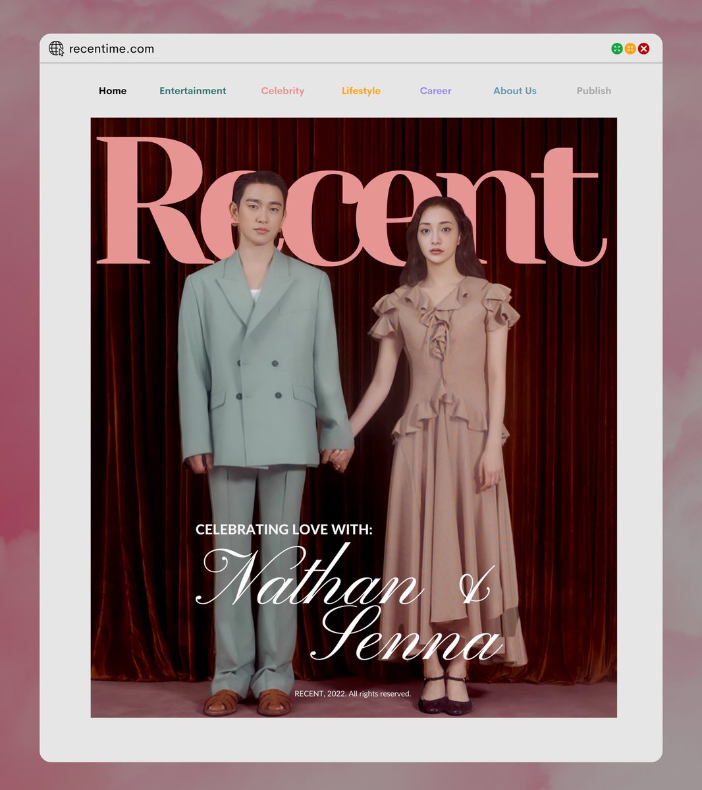Select the pink page background outside the browser
This screenshot has width=702, height=790.
tap(20, 395)
